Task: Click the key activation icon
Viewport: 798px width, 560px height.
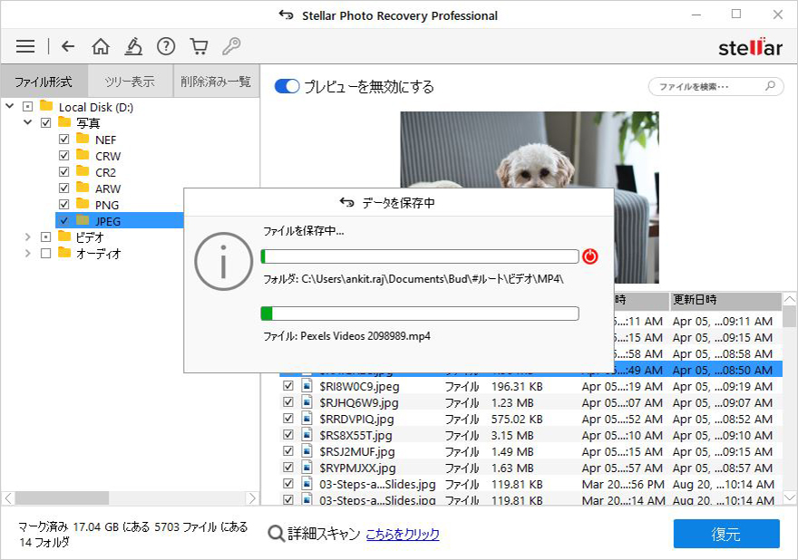Action: [x=231, y=46]
